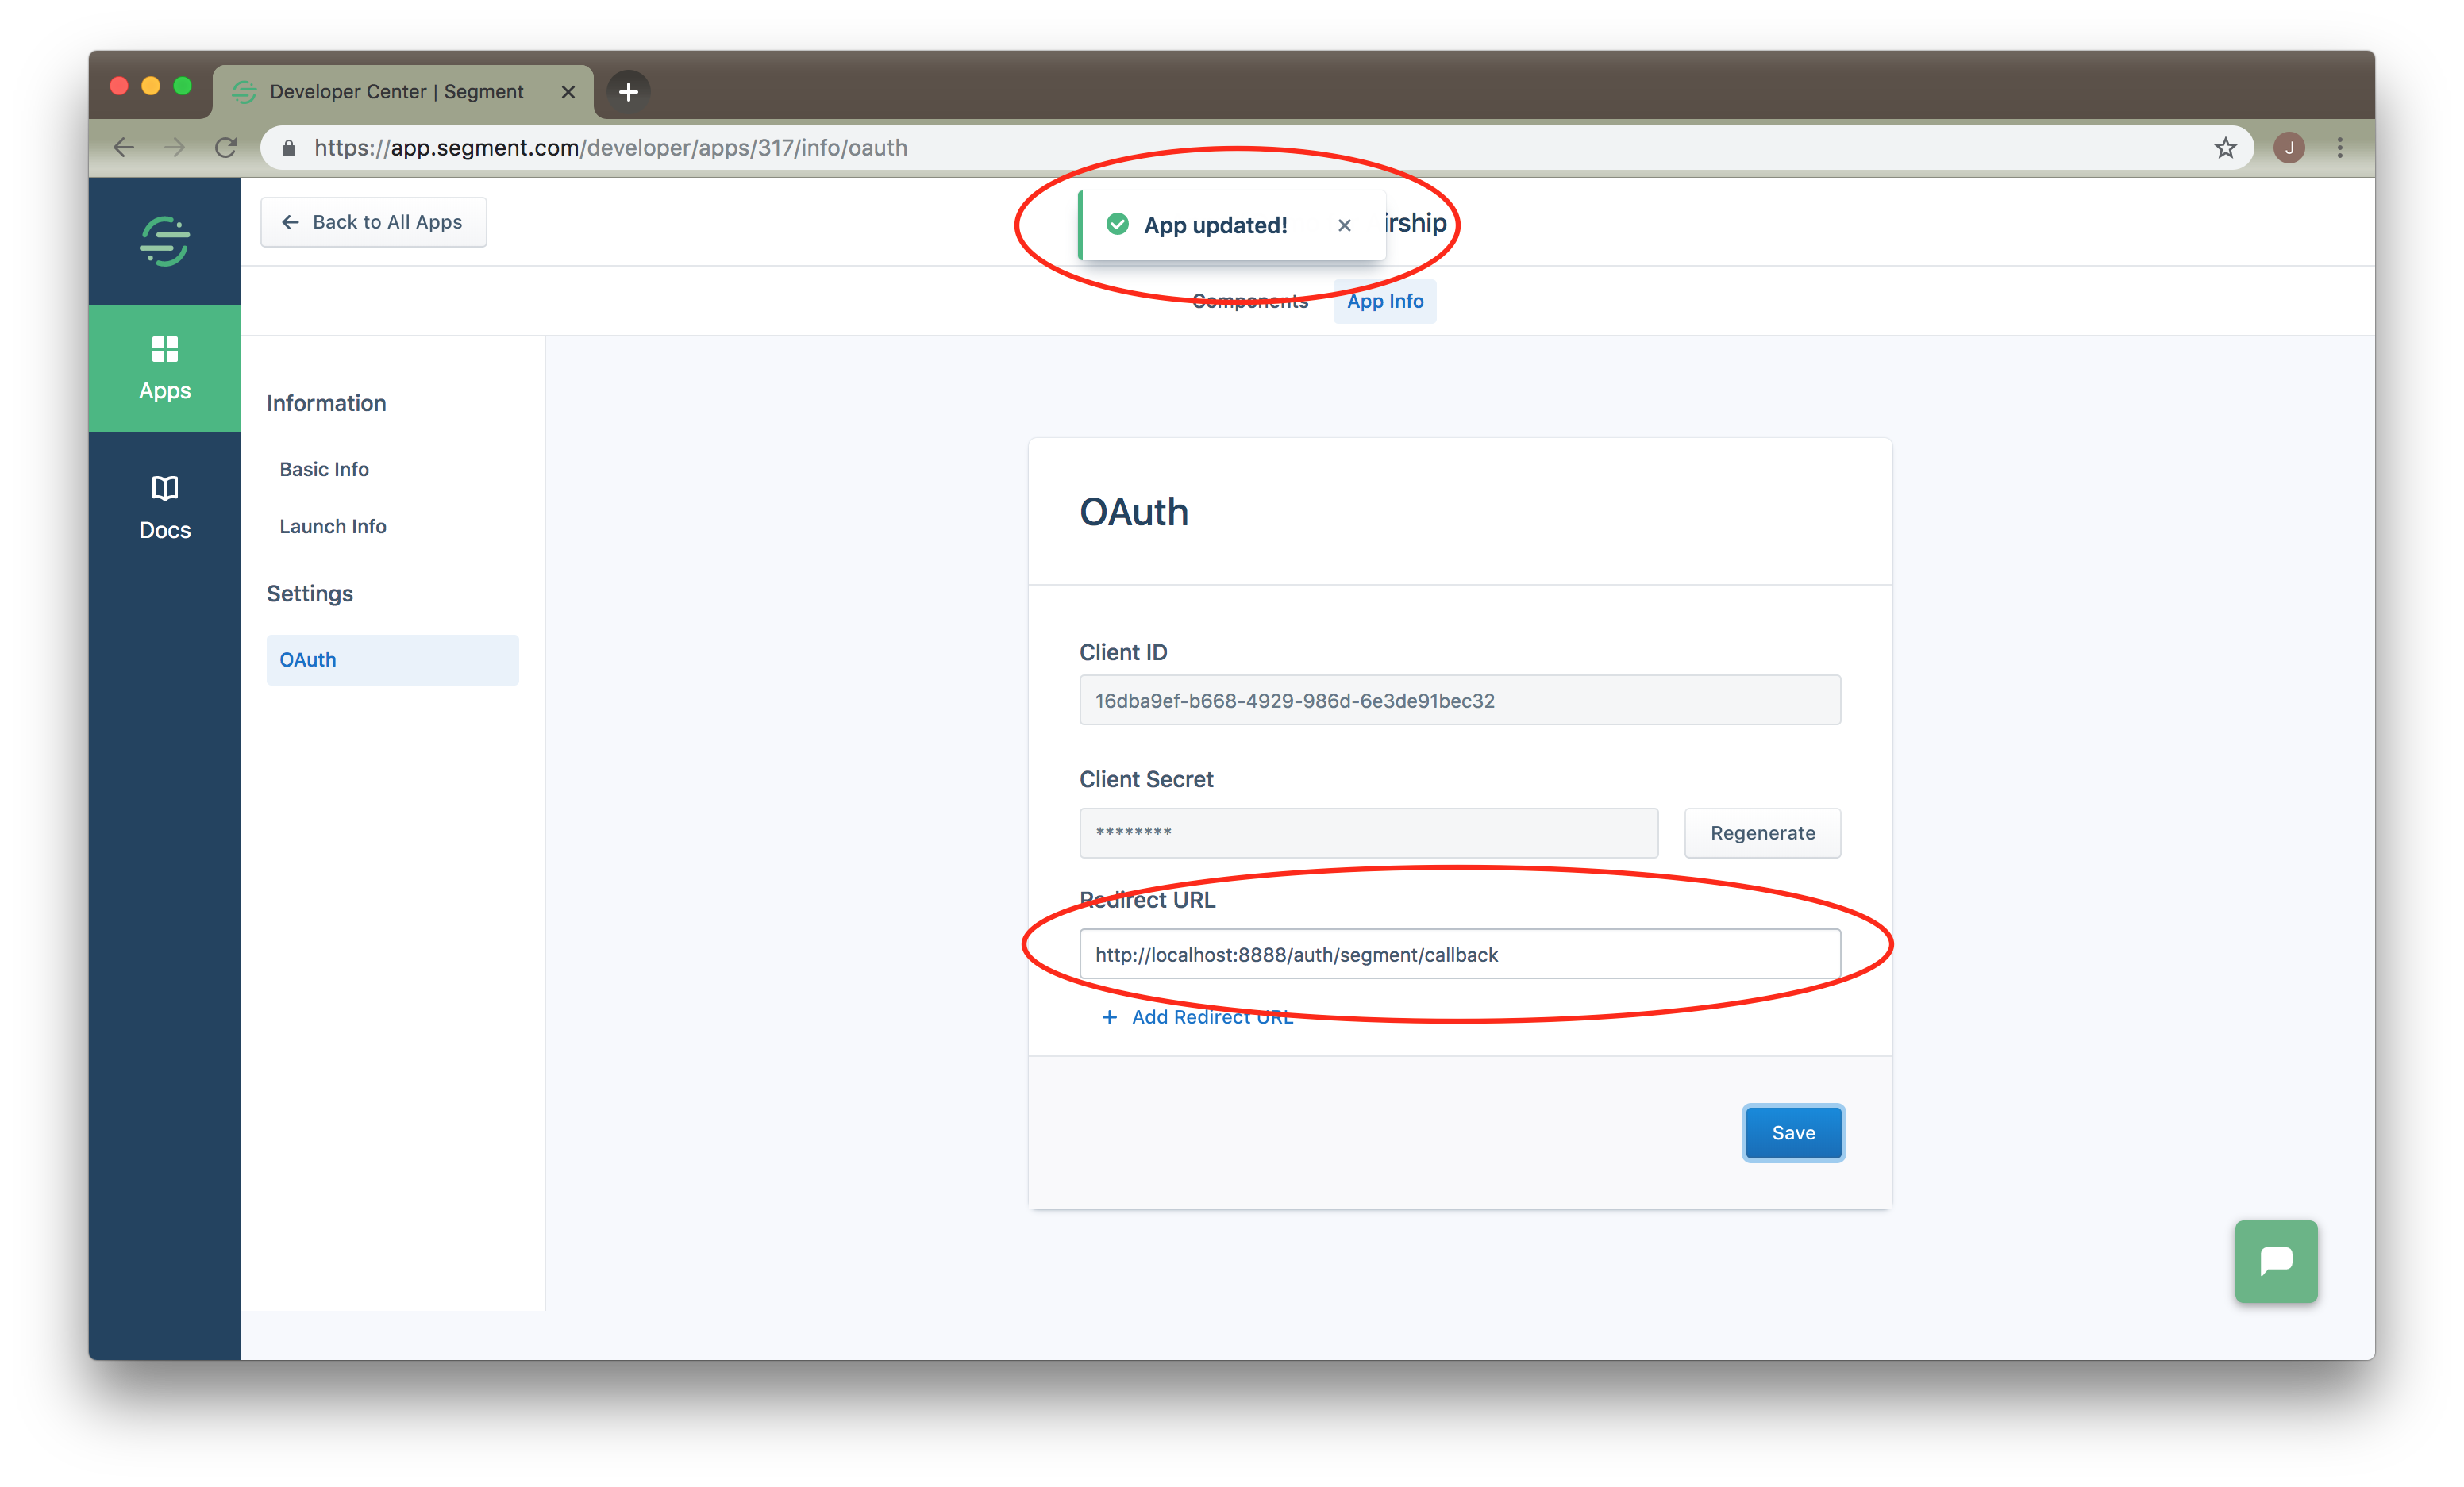Select the App Info tab
This screenshot has height=1487, width=2464.
click(1384, 301)
